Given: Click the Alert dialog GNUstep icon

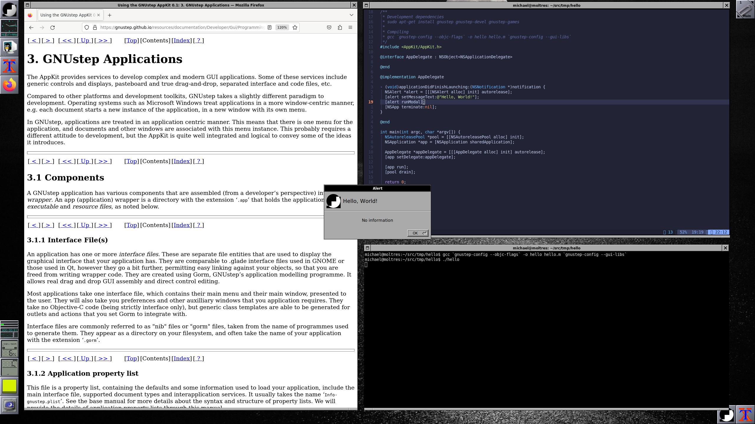Looking at the screenshot, I should click(x=334, y=201).
